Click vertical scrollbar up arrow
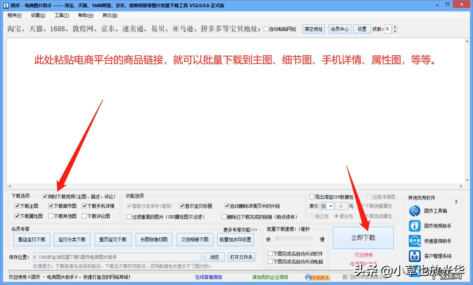The height and width of the screenshot is (285, 473). pos(467,41)
